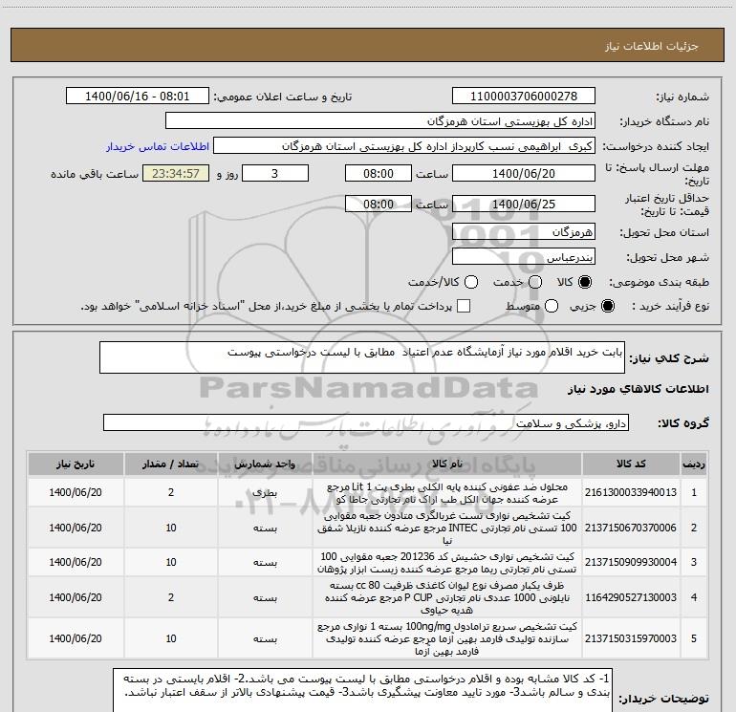Click the announcement date field 1400/06/16 - 08:01
Image resolution: width=736 pixels, height=712 pixels.
point(137,96)
